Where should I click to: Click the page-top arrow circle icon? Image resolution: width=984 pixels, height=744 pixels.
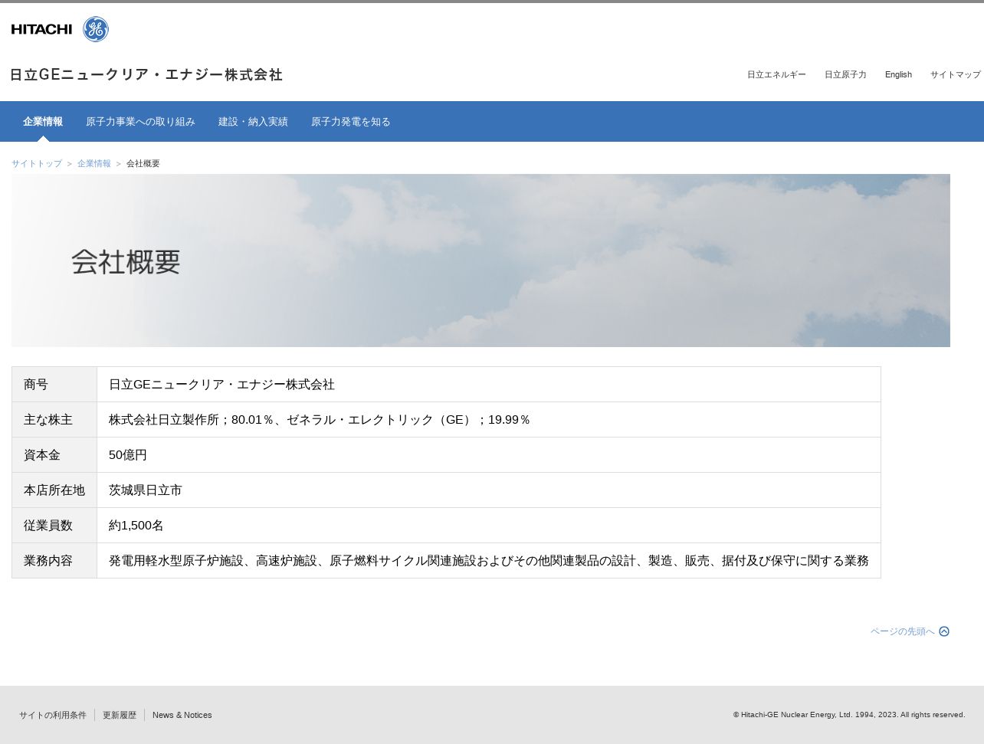point(944,631)
